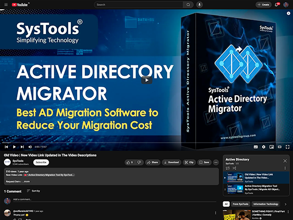The width and height of the screenshot is (293, 220).
Task: Save video to a playlist
Action: pos(204,162)
